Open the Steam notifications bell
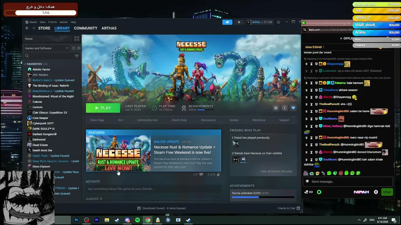 239,22
